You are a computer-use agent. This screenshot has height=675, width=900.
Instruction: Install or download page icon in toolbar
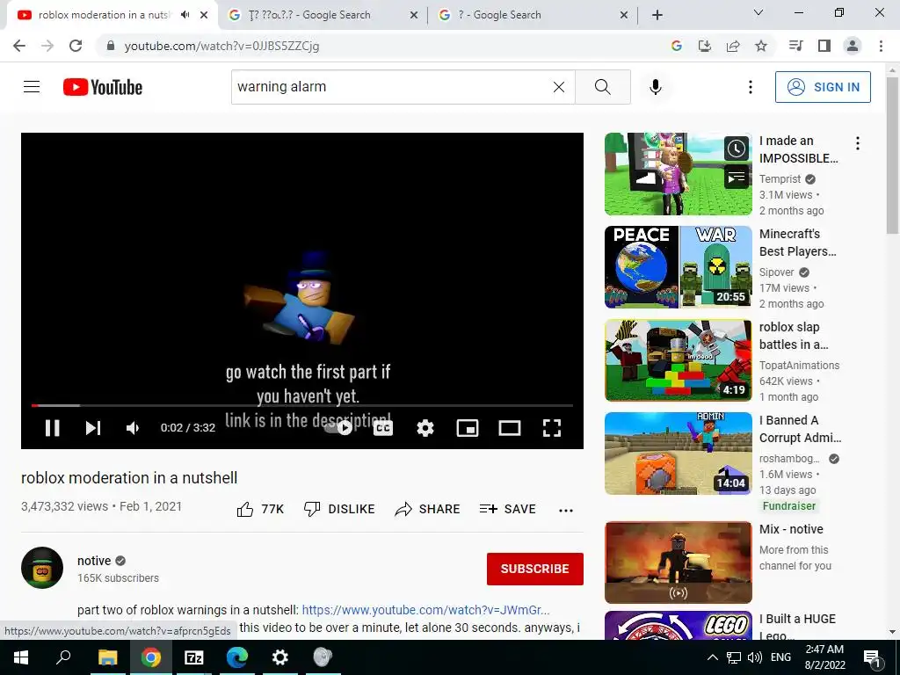point(704,46)
